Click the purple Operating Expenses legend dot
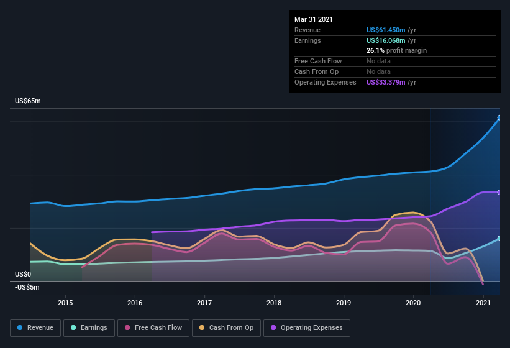Image resolution: width=510 pixels, height=348 pixels. (x=273, y=327)
